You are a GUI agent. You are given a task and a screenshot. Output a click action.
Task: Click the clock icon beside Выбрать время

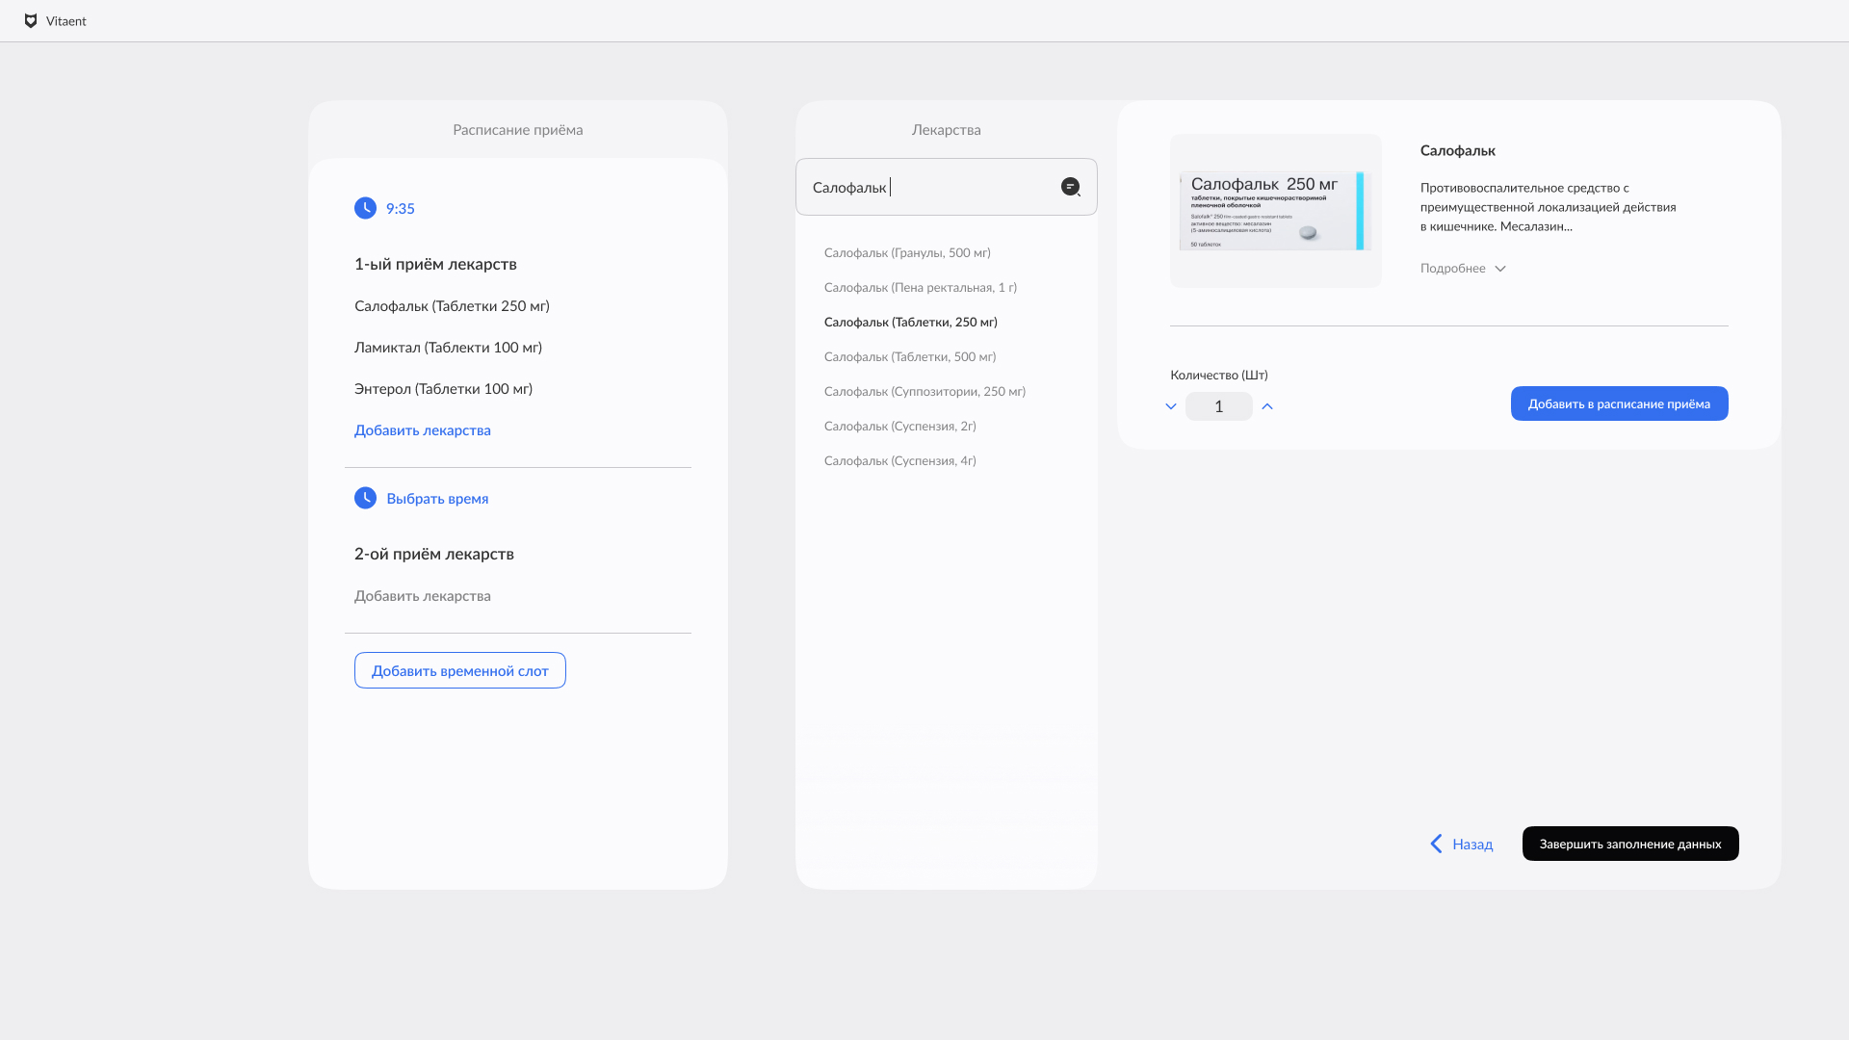(x=365, y=498)
